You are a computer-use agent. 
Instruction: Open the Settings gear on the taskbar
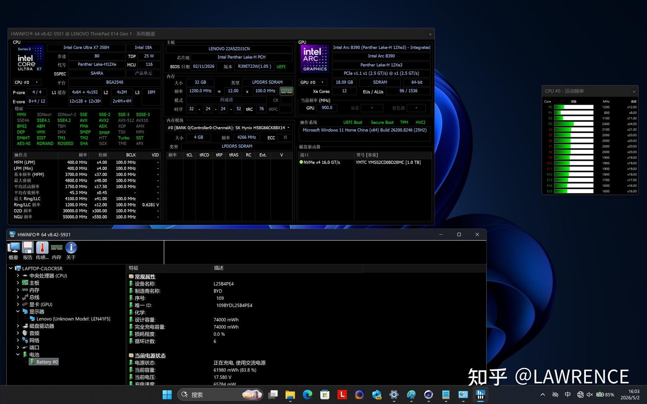[394, 395]
